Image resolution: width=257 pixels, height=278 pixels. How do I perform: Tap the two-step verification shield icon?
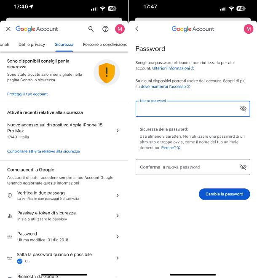tap(10, 195)
